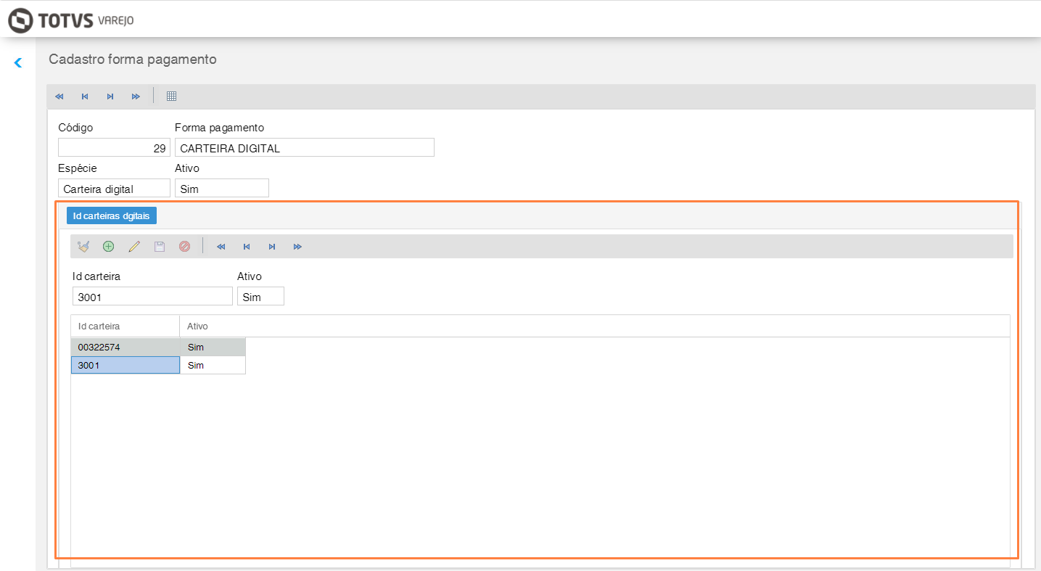1041x571 pixels.
Task: Click the Id carteira input showing 3001
Action: coord(152,297)
